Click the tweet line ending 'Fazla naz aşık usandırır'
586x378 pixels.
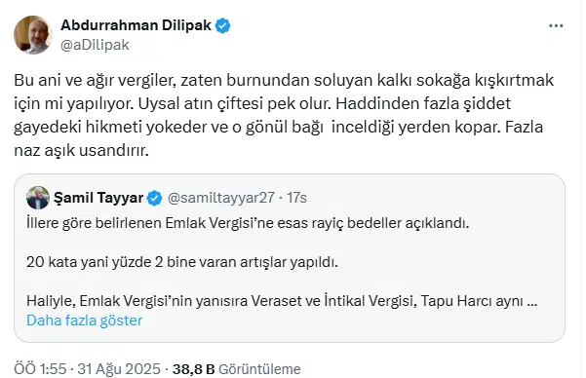(81, 151)
